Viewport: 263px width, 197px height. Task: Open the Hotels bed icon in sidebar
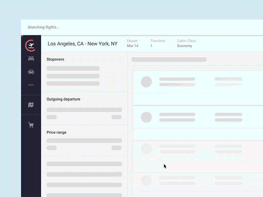[x=31, y=58]
